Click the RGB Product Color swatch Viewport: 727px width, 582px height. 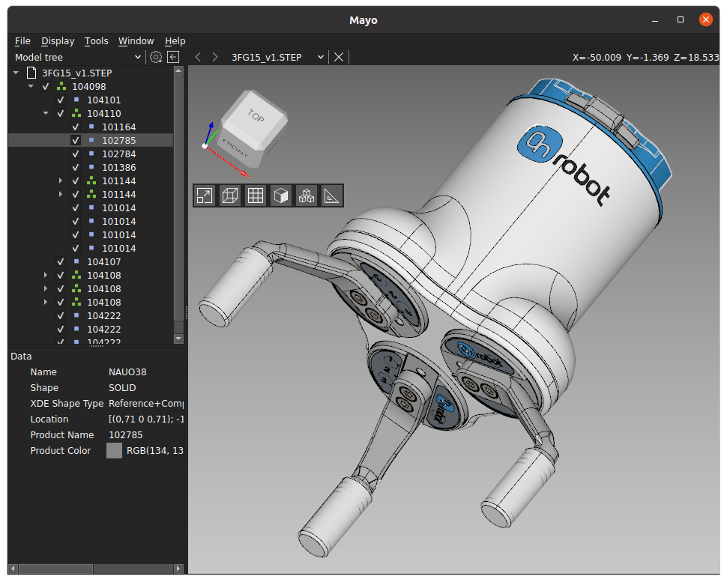pyautogui.click(x=114, y=450)
